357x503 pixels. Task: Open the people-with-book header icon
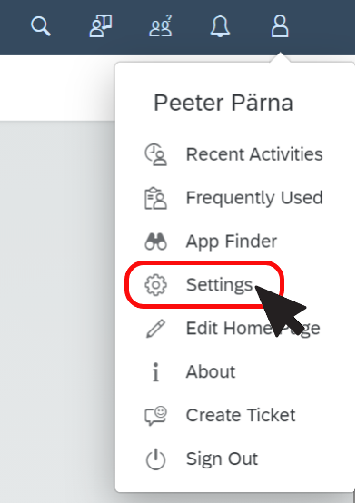(x=101, y=26)
